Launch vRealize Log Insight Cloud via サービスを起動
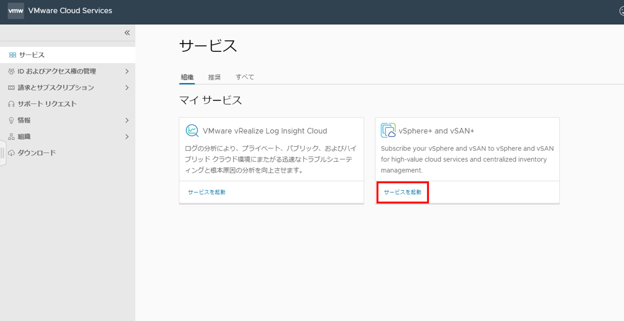The image size is (624, 321). pos(206,192)
